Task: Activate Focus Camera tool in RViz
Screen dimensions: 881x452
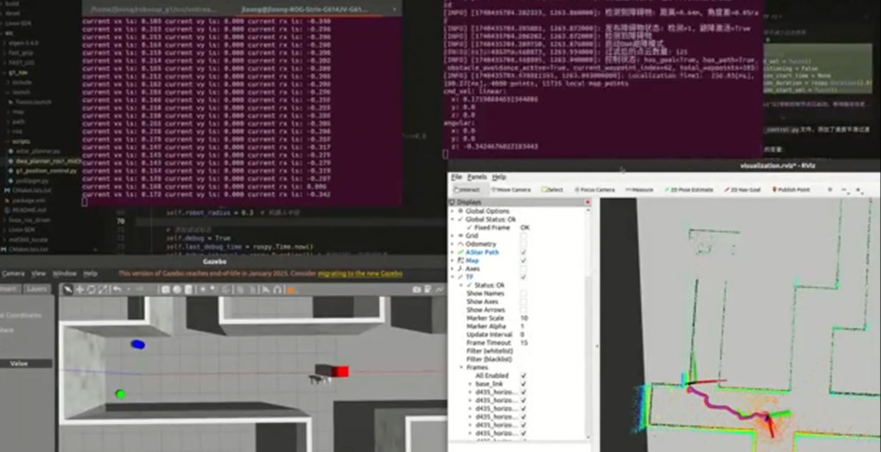Action: (x=595, y=190)
